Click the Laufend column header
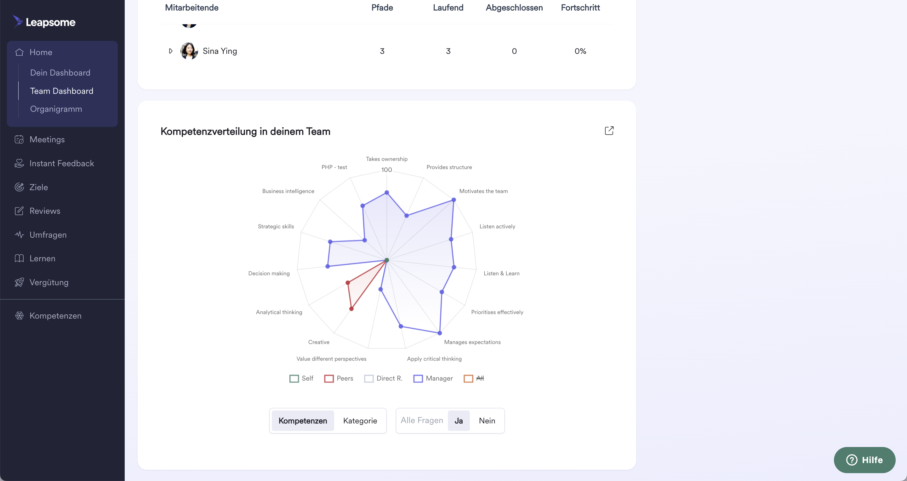This screenshot has height=481, width=907. point(448,7)
